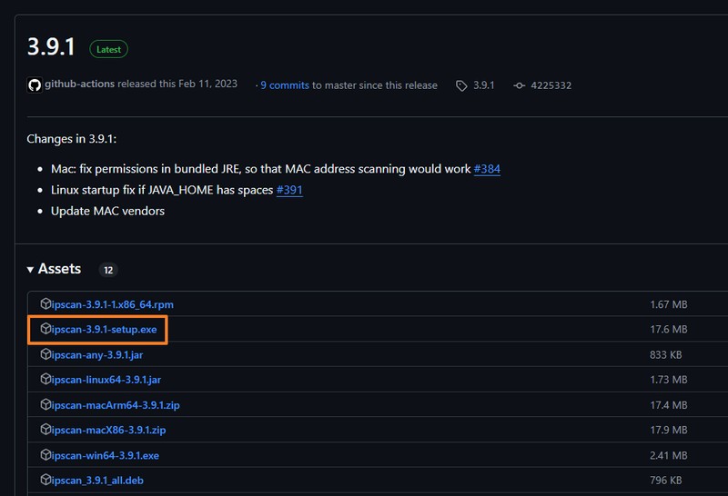
Task: Click the 'Changes in 3.9.1:' text
Action: click(72, 139)
